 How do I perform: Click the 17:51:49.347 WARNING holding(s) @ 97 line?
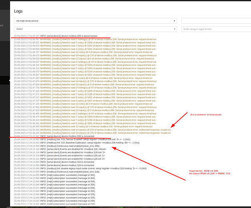85,40
